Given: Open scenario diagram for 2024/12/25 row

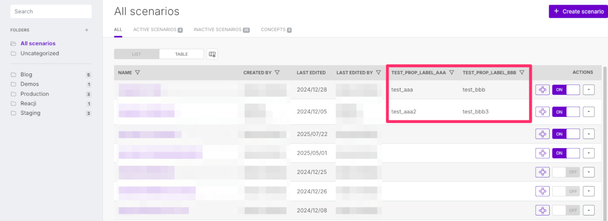Looking at the screenshot, I should [542, 172].
